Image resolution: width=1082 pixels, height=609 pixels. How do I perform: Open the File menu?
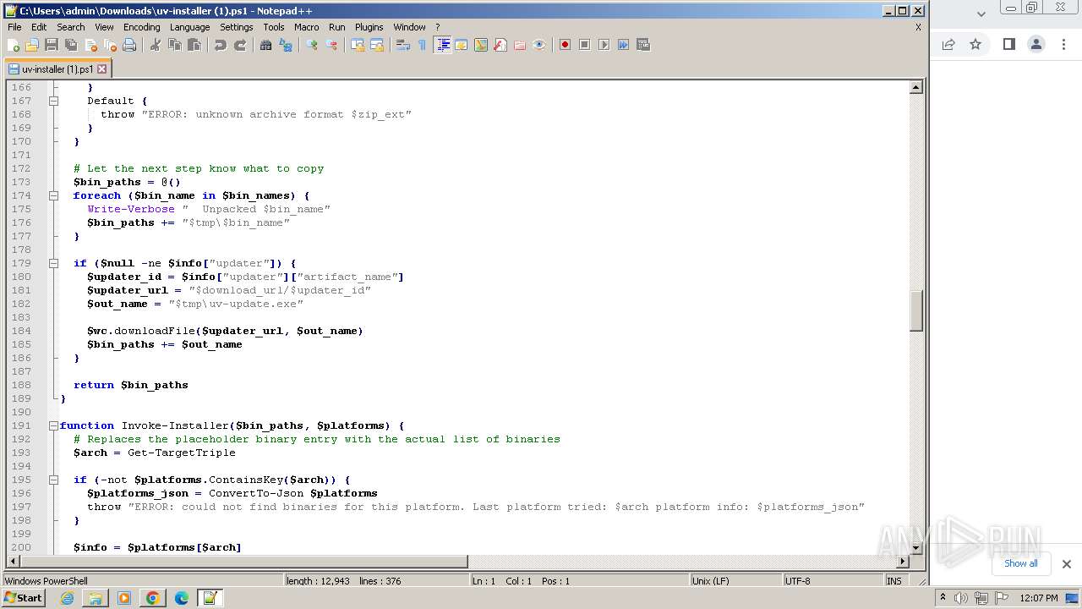click(x=14, y=27)
